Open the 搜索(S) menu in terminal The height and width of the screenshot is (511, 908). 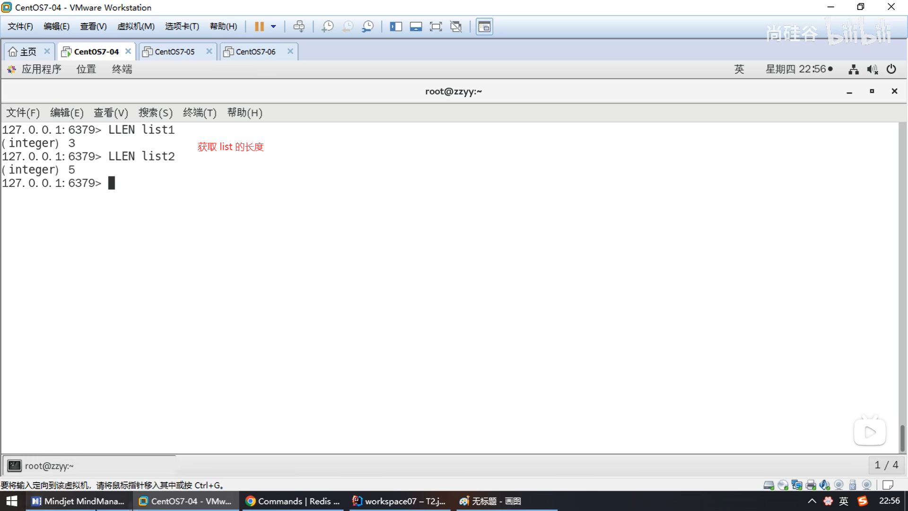pos(155,113)
